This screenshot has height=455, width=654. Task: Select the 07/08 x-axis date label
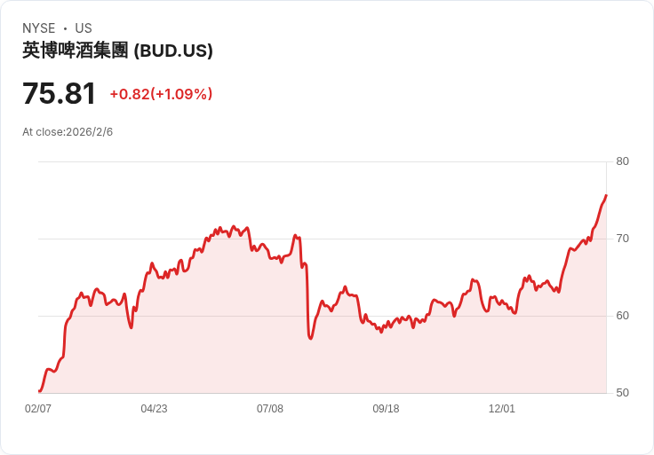pos(270,409)
